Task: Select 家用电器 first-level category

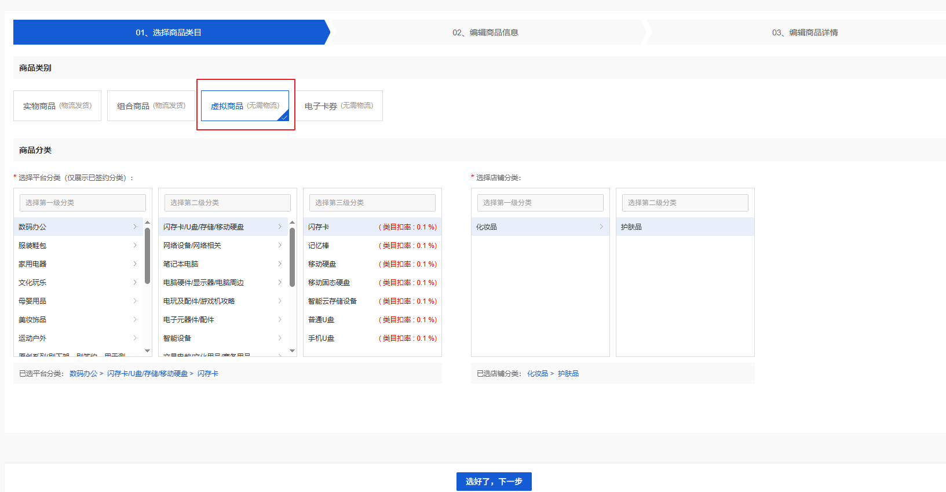Action: point(78,264)
